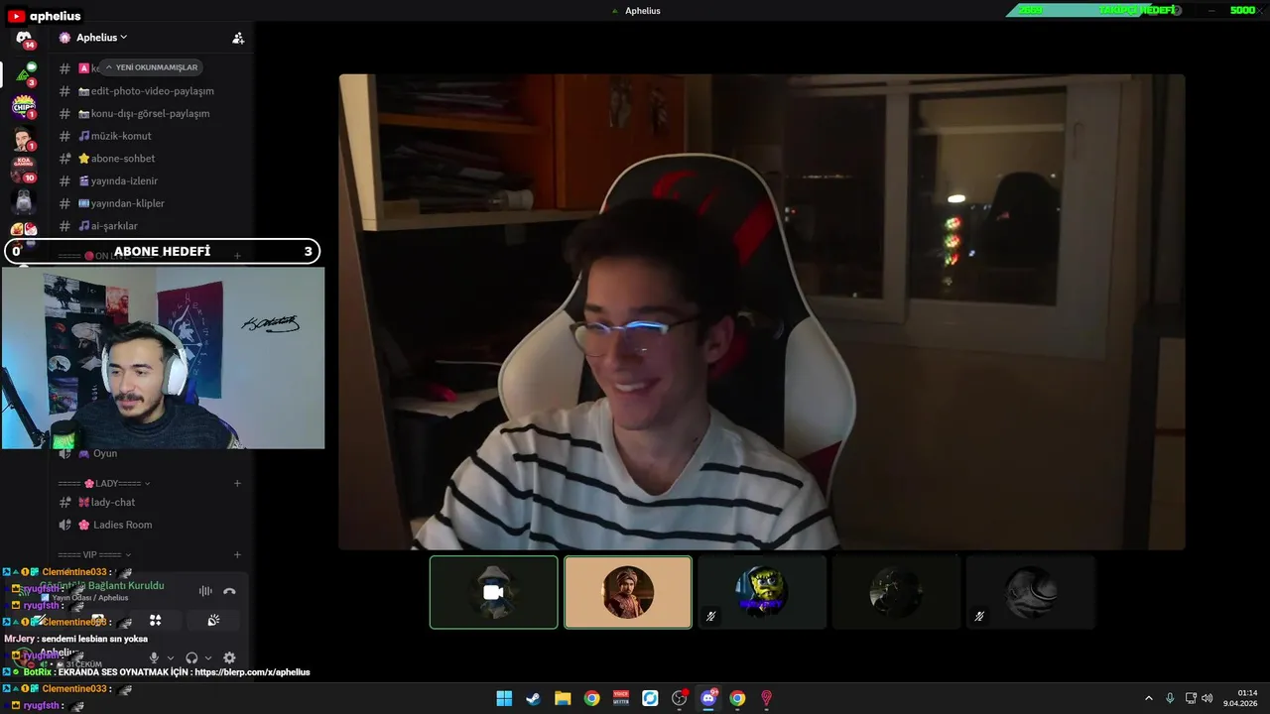Open File Explorer from the taskbar
The height and width of the screenshot is (714, 1270).
(563, 698)
